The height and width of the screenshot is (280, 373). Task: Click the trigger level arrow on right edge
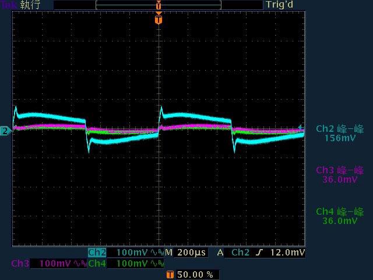301,128
